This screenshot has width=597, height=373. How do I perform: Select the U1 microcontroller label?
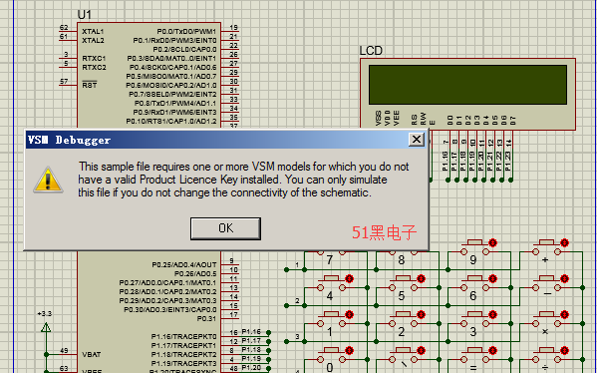84,15
